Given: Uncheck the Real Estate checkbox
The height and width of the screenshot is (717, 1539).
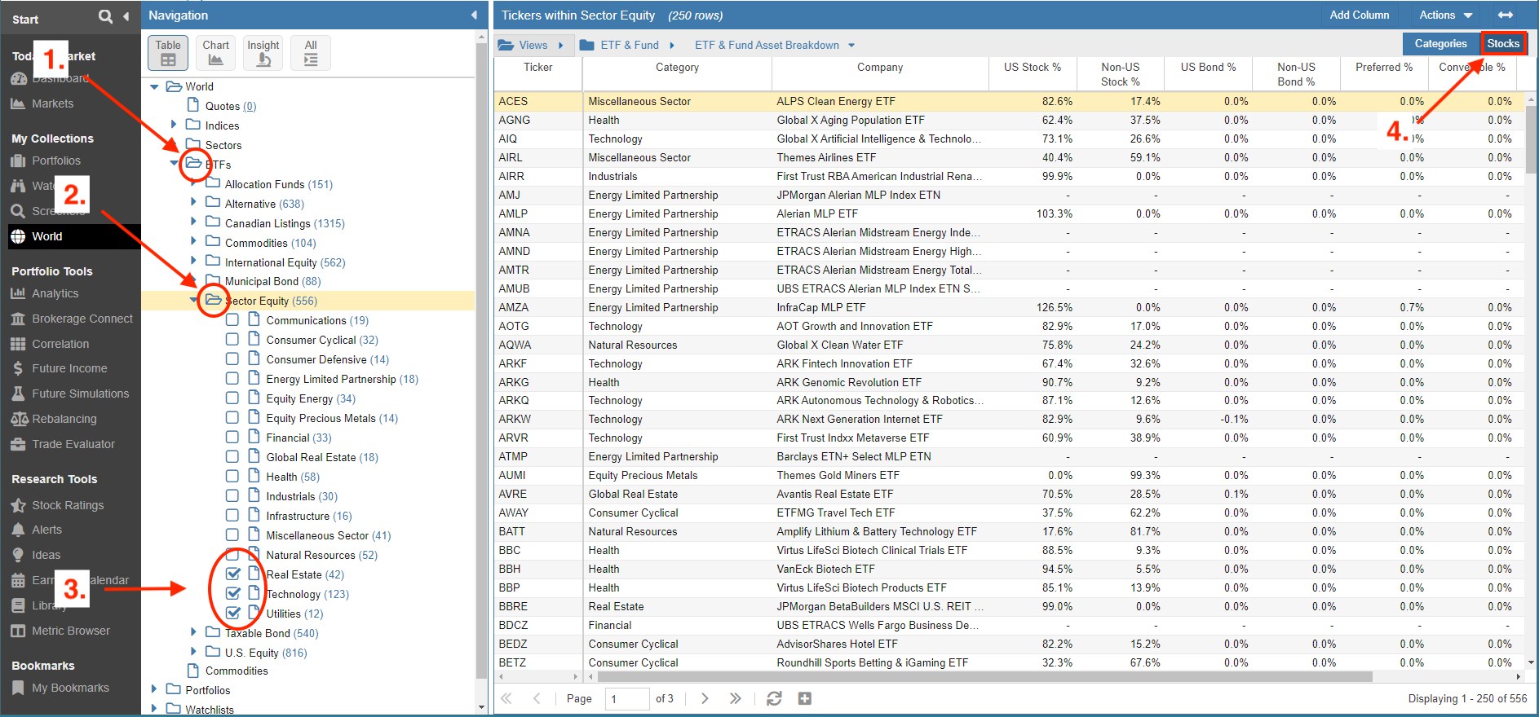Looking at the screenshot, I should [233, 574].
